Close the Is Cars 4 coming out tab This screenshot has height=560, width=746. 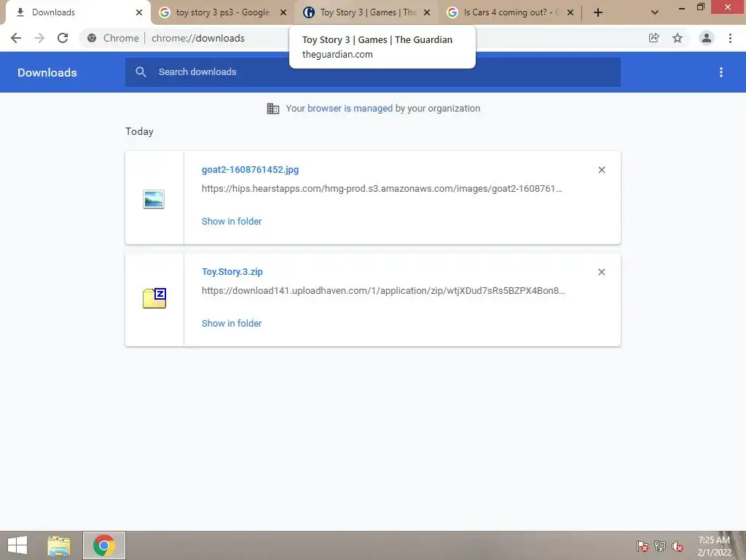(570, 12)
